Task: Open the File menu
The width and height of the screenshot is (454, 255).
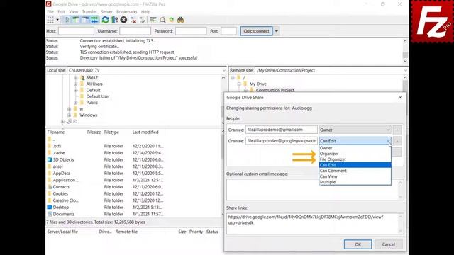Action: [x=50, y=12]
